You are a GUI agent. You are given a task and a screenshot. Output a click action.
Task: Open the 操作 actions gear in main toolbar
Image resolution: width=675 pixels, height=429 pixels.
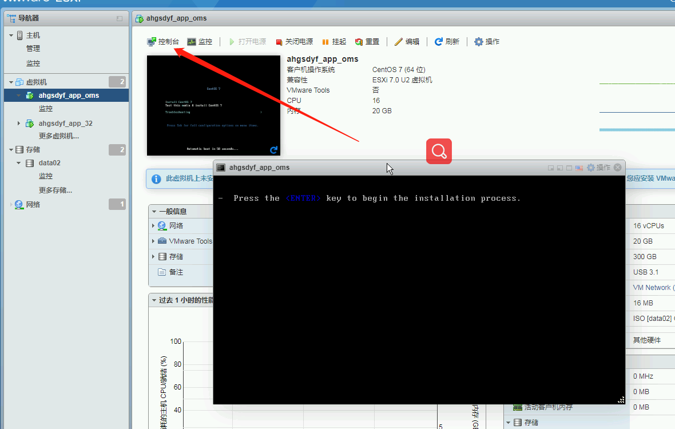click(x=487, y=42)
